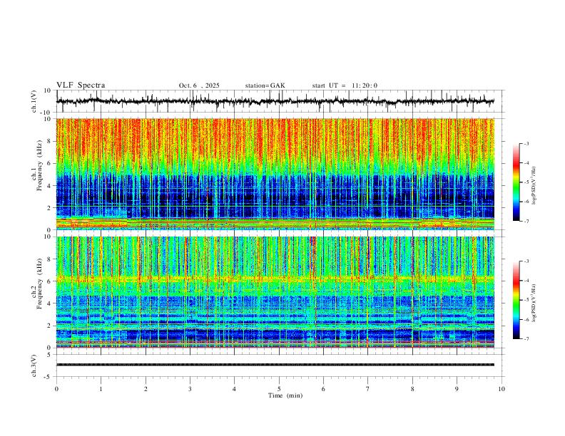
Task: Click the ch.1 voltage waveform trace
Action: click(x=275, y=101)
